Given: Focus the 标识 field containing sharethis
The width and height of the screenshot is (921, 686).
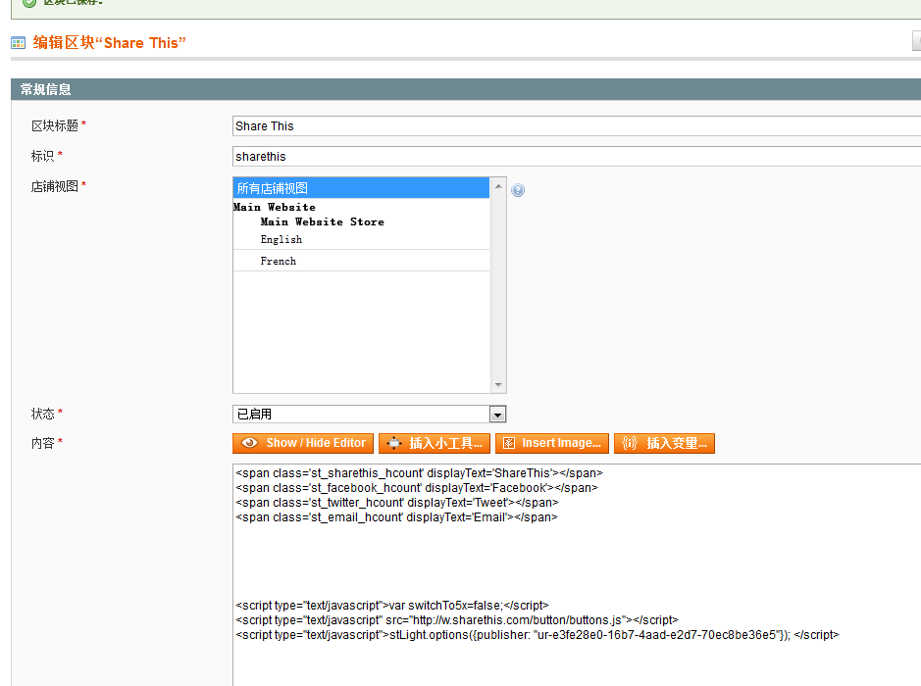Looking at the screenshot, I should point(577,157).
